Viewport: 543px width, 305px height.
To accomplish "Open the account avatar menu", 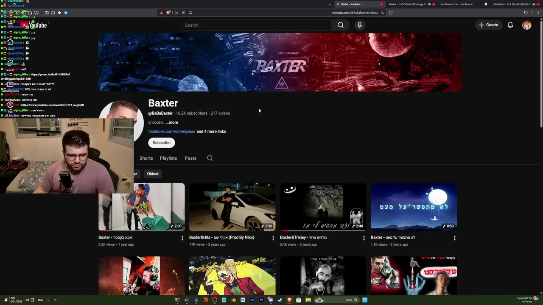I will pyautogui.click(x=526, y=25).
